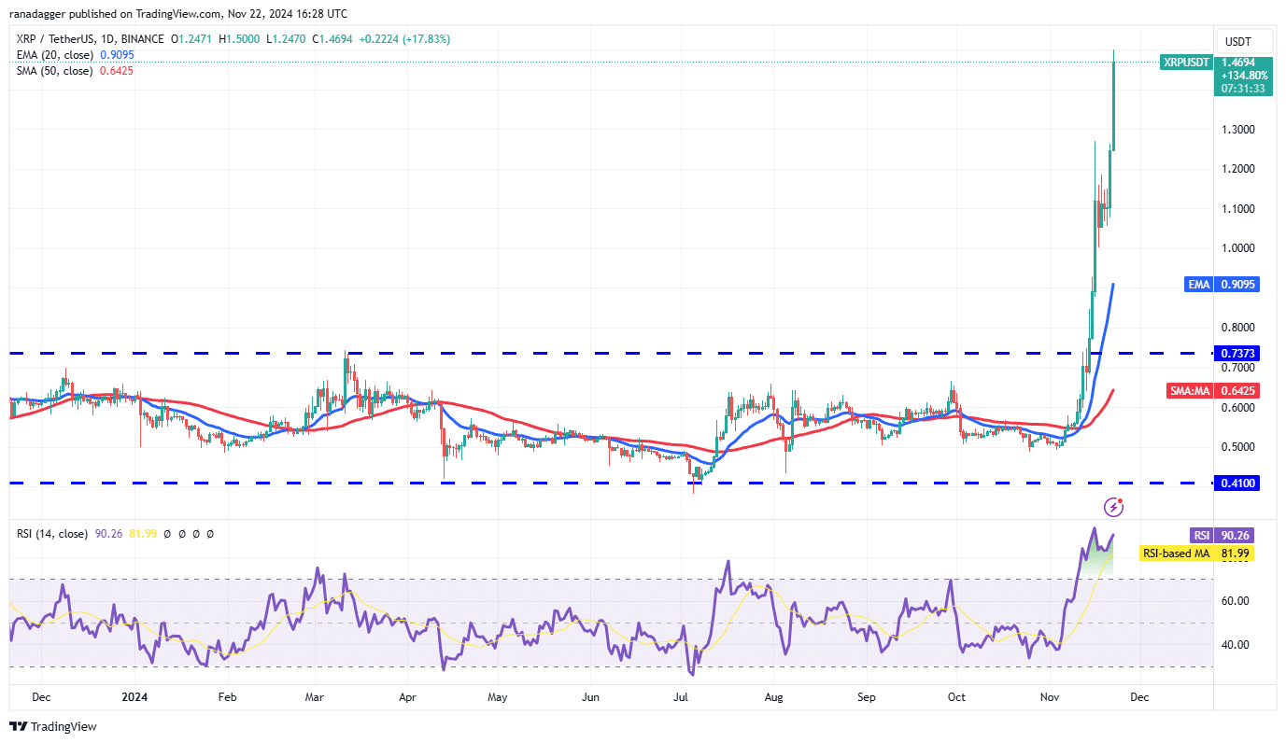
Task: Select the dashed horizontal line at 0.4100
Action: click(x=611, y=483)
